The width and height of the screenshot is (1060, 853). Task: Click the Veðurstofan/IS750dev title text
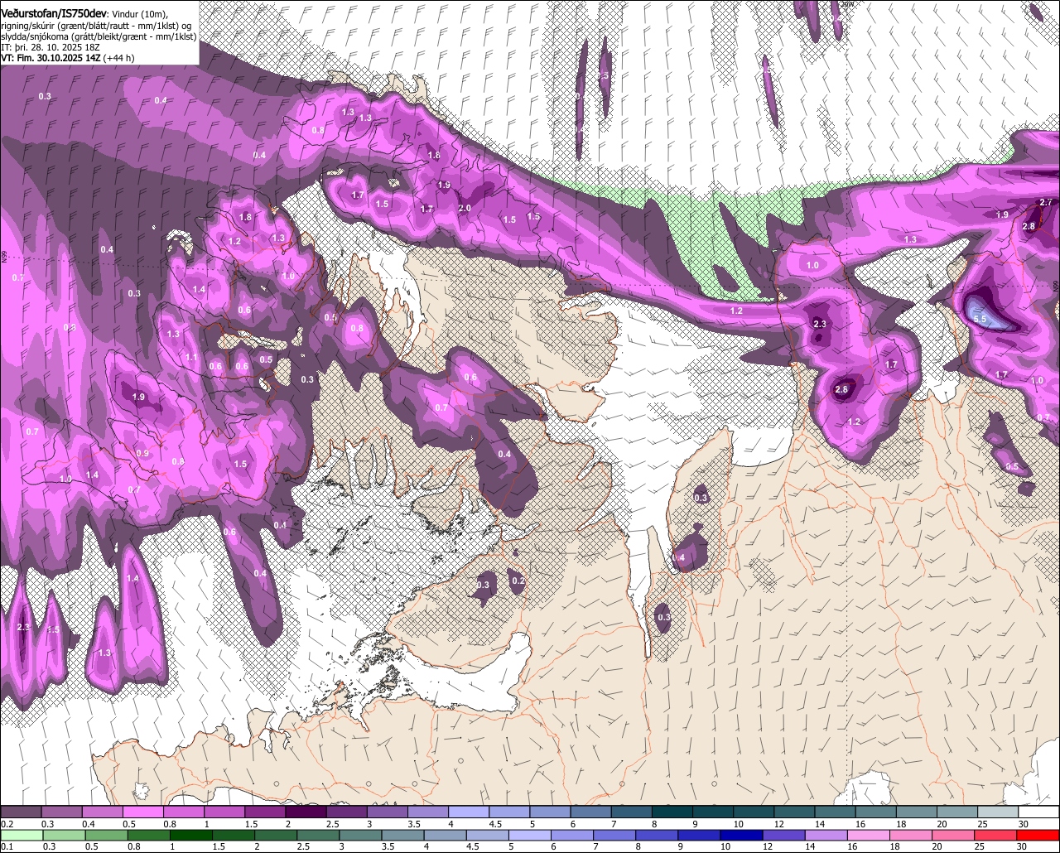click(54, 13)
